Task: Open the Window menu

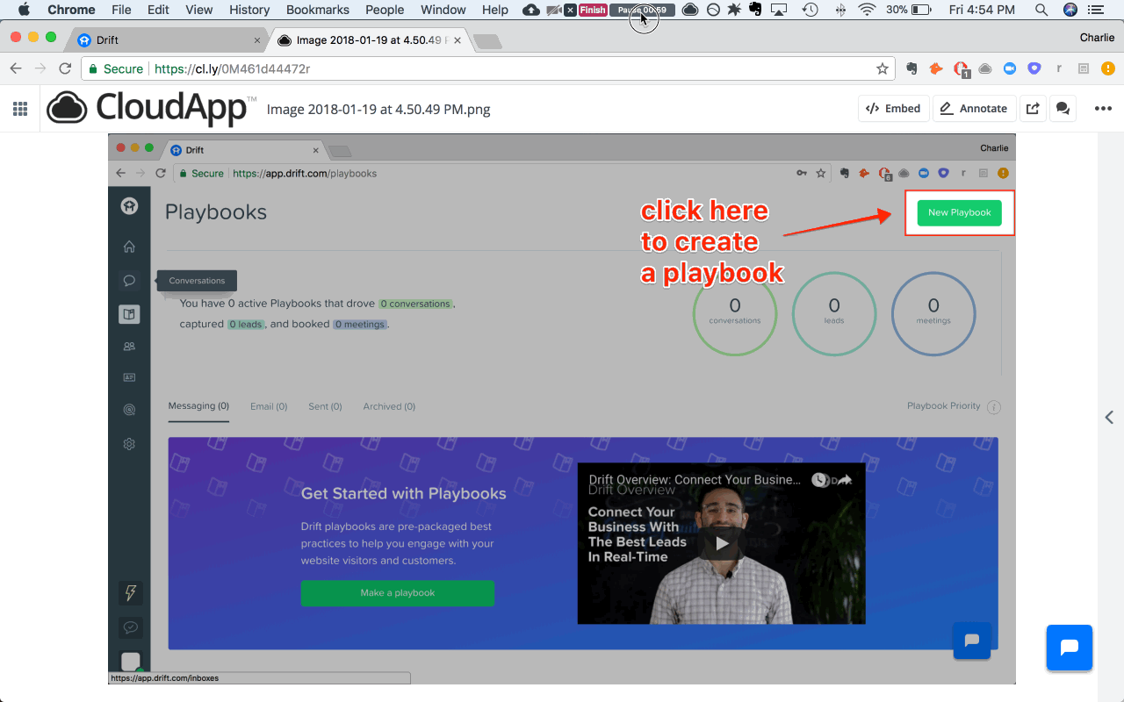Action: pyautogui.click(x=443, y=10)
